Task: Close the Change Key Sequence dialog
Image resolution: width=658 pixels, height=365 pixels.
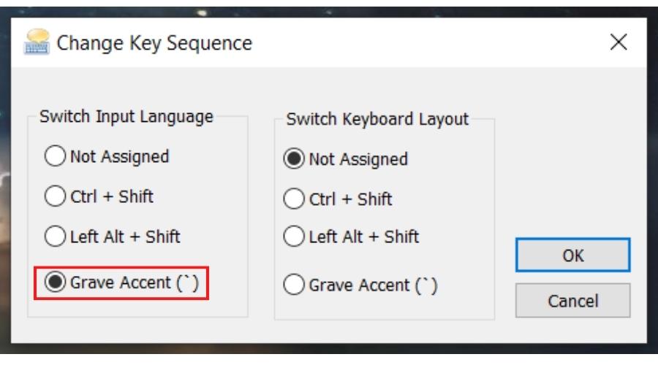Action: 618,42
